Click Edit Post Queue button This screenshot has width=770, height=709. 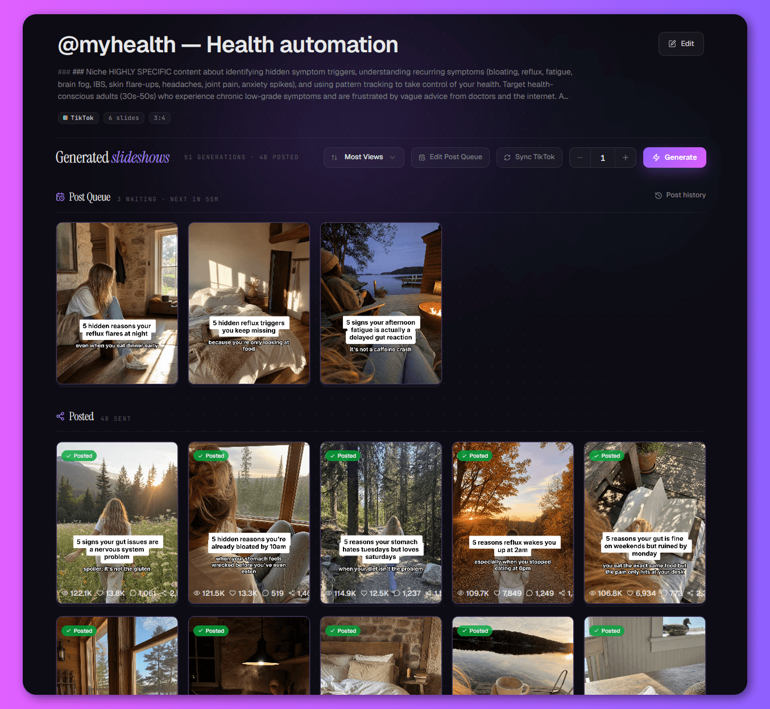[x=450, y=157]
